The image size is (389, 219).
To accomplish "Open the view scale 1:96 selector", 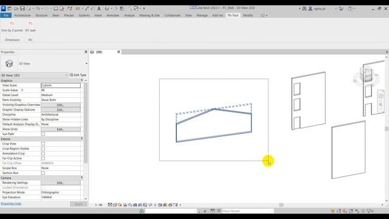I will (98, 205).
